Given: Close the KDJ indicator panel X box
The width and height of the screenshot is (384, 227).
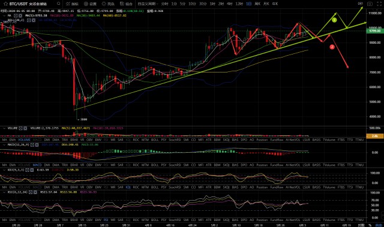Looking at the screenshot, I should [31, 170].
